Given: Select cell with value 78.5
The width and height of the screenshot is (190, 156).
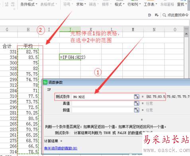Looking at the screenshot, I should [x=28, y=152].
